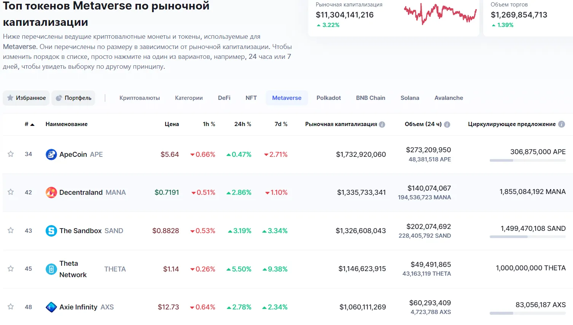Switch to the Avalanche tab

pos(449,98)
